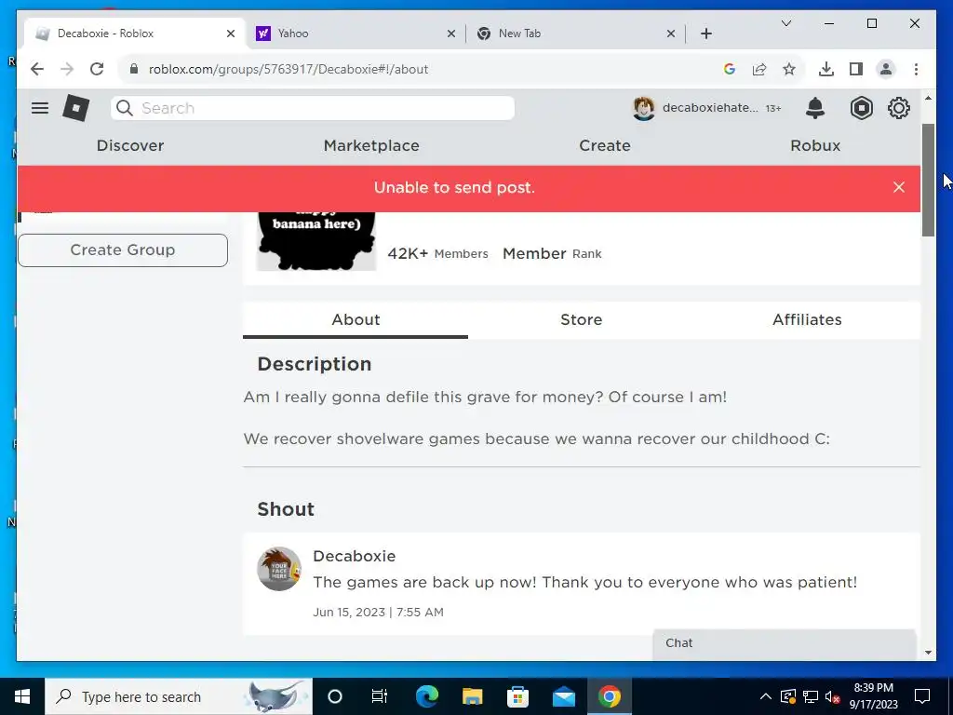Select the Affiliates group tab
The image size is (953, 715).
point(807,320)
